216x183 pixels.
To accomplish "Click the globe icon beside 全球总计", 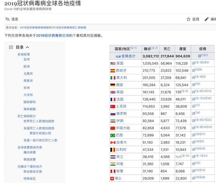I will [118, 56].
